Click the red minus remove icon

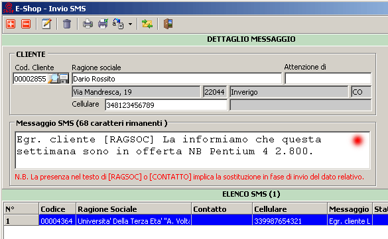[x=26, y=24]
